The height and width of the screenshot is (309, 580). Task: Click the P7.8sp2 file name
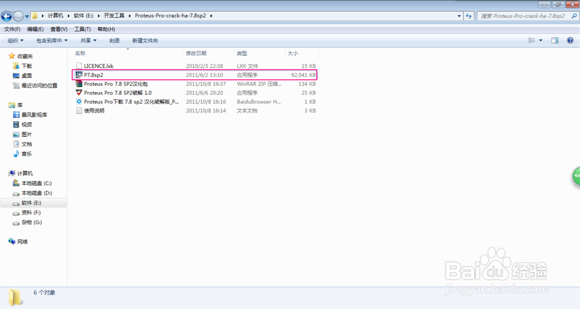93,75
